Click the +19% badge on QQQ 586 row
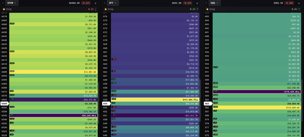Screen dimensions: 304x137 click(216, 91)
